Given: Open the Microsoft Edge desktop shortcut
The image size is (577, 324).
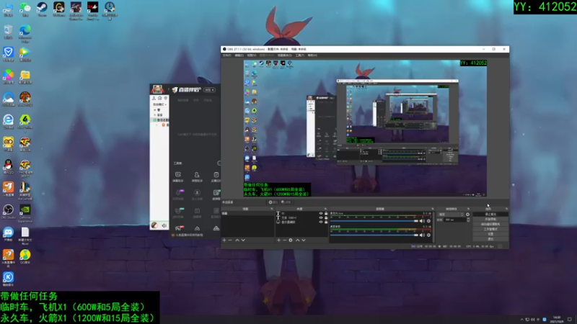Looking at the screenshot, I should click(x=25, y=33).
